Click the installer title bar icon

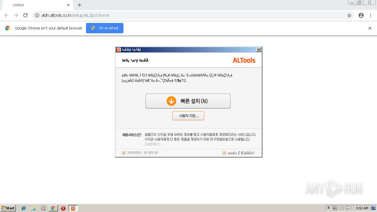tap(118, 50)
